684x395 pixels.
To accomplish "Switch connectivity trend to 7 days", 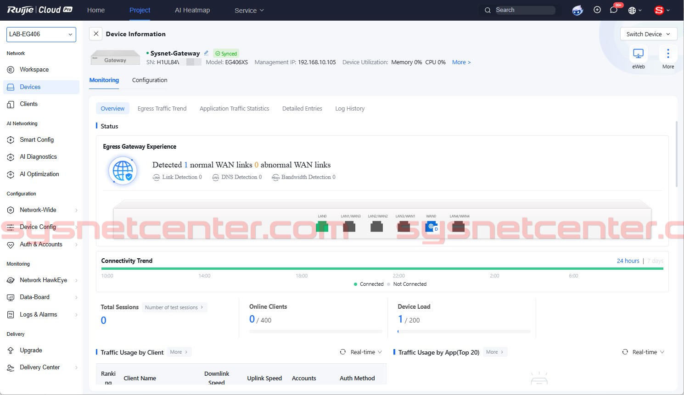I will click(655, 261).
